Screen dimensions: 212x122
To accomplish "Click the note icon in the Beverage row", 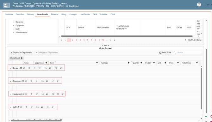I will (x=53, y=81).
